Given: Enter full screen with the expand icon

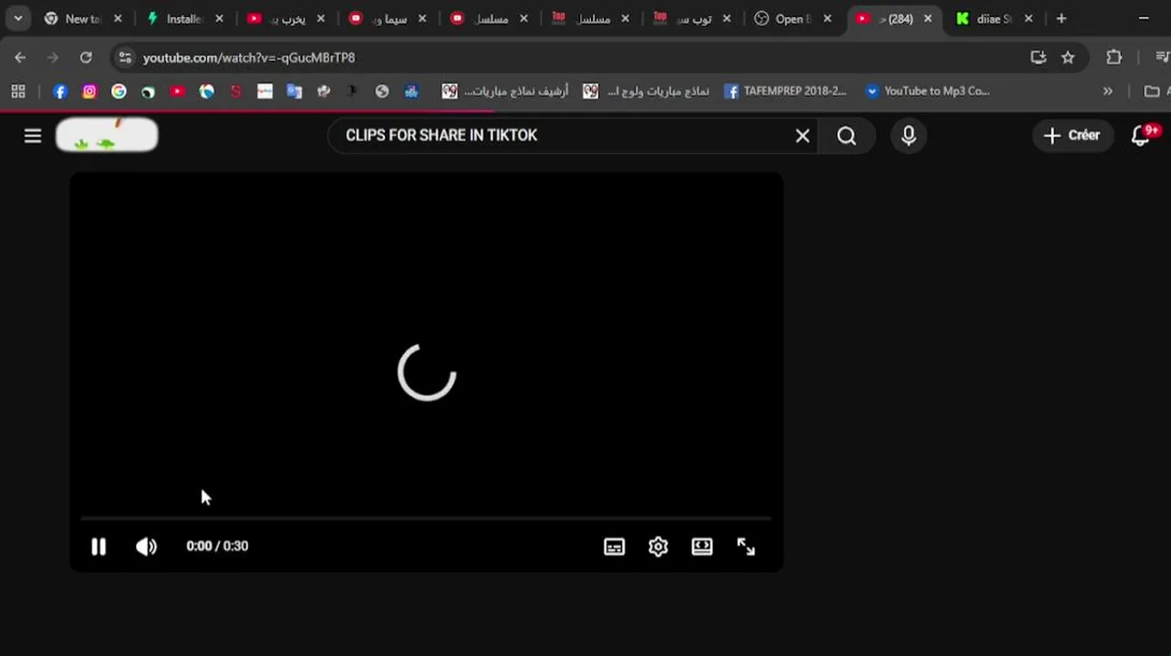Looking at the screenshot, I should click(746, 546).
